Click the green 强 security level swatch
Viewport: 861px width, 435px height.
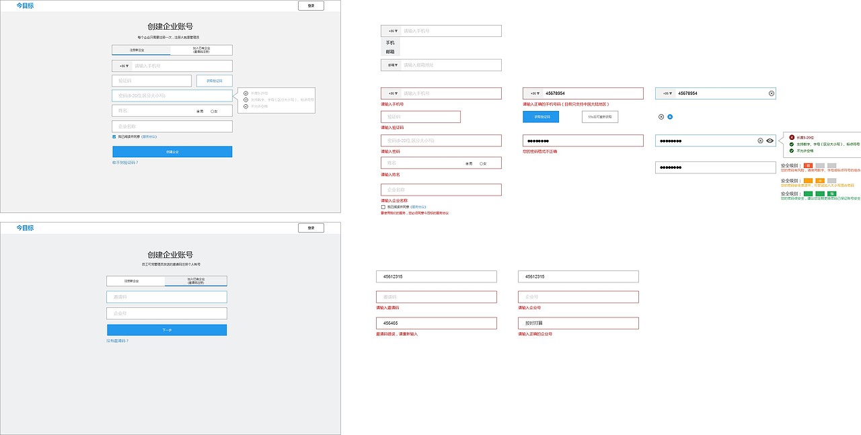[x=831, y=194]
